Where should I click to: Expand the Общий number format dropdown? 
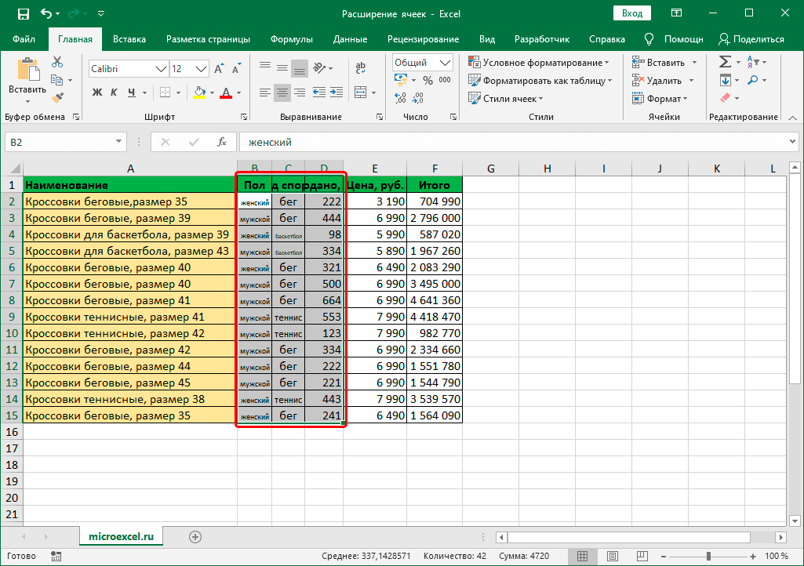point(446,63)
